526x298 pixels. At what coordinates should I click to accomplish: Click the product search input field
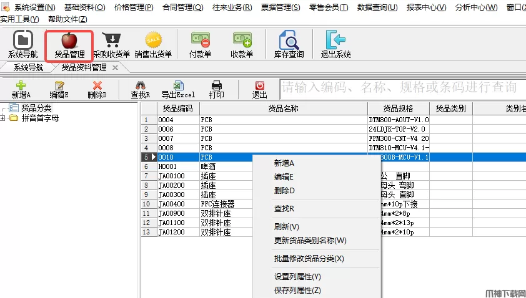(x=402, y=88)
